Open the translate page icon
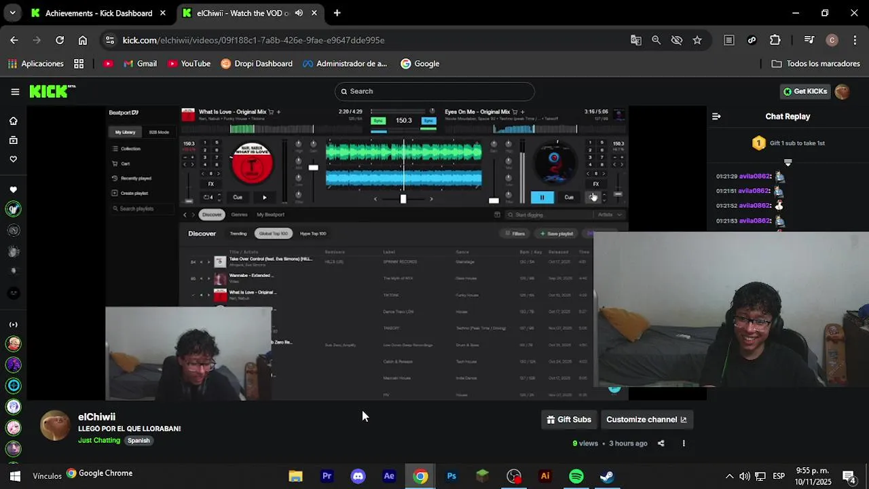The width and height of the screenshot is (869, 489). (x=636, y=40)
